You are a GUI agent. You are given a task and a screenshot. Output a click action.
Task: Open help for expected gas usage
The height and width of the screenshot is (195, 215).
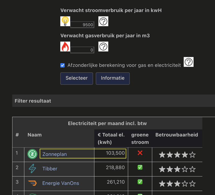coord(103,46)
